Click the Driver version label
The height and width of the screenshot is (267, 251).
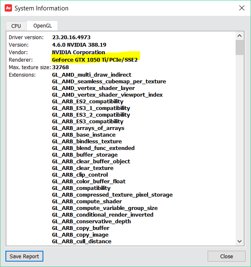26,37
